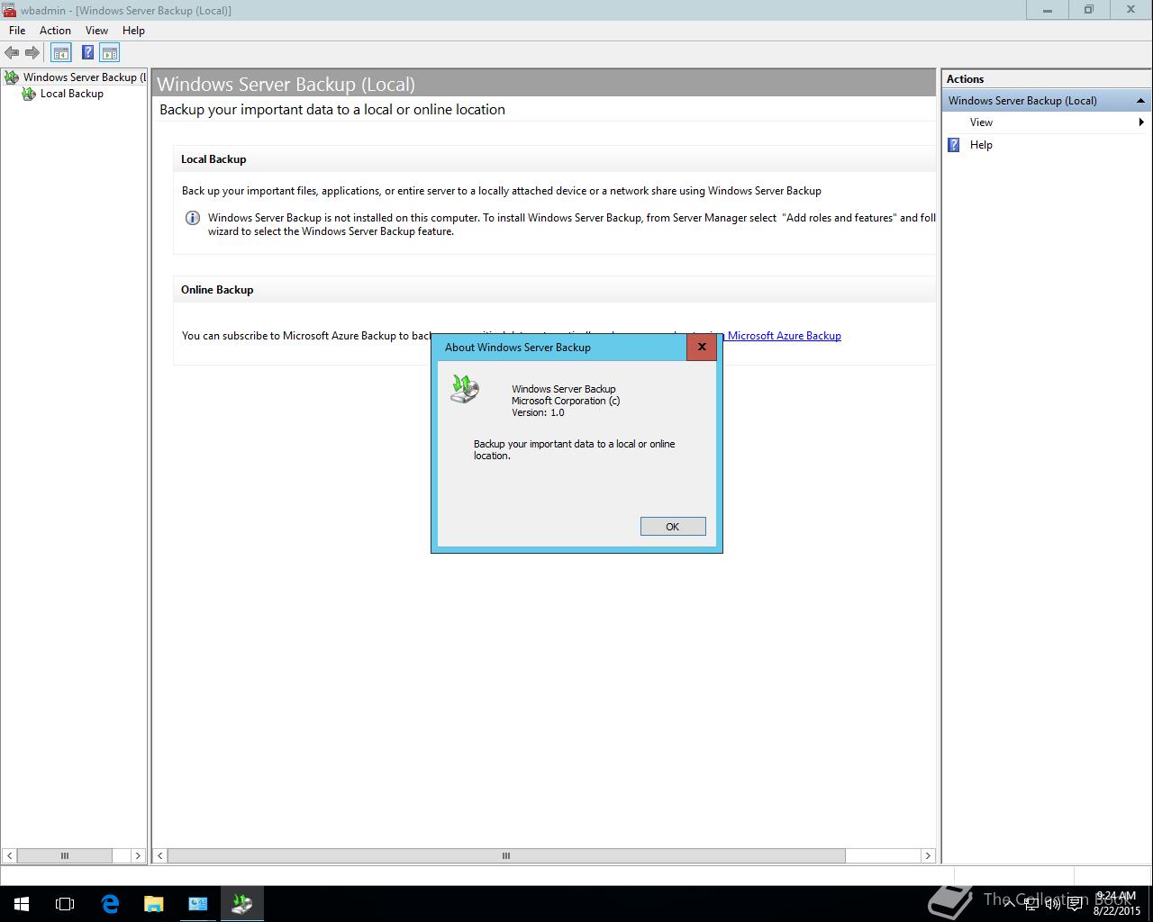Screen dimensions: 1153x922
Task: Click right arrow of main pane scrollbar
Action: tap(928, 855)
